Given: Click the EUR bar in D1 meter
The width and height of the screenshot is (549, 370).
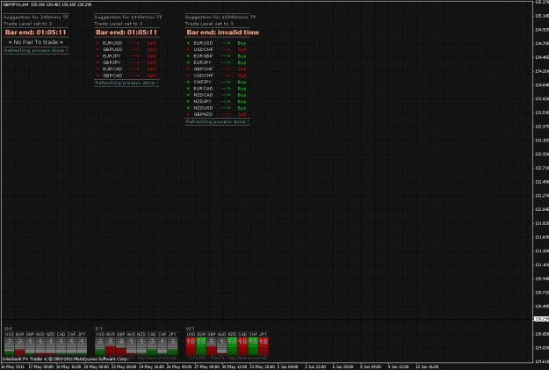Looking at the screenshot, I should (x=111, y=345).
